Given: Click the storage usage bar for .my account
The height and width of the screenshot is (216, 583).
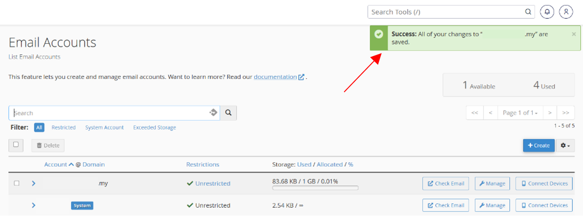Looking at the screenshot, I should (315, 188).
